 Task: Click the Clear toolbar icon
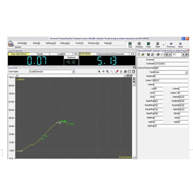click(148, 45)
